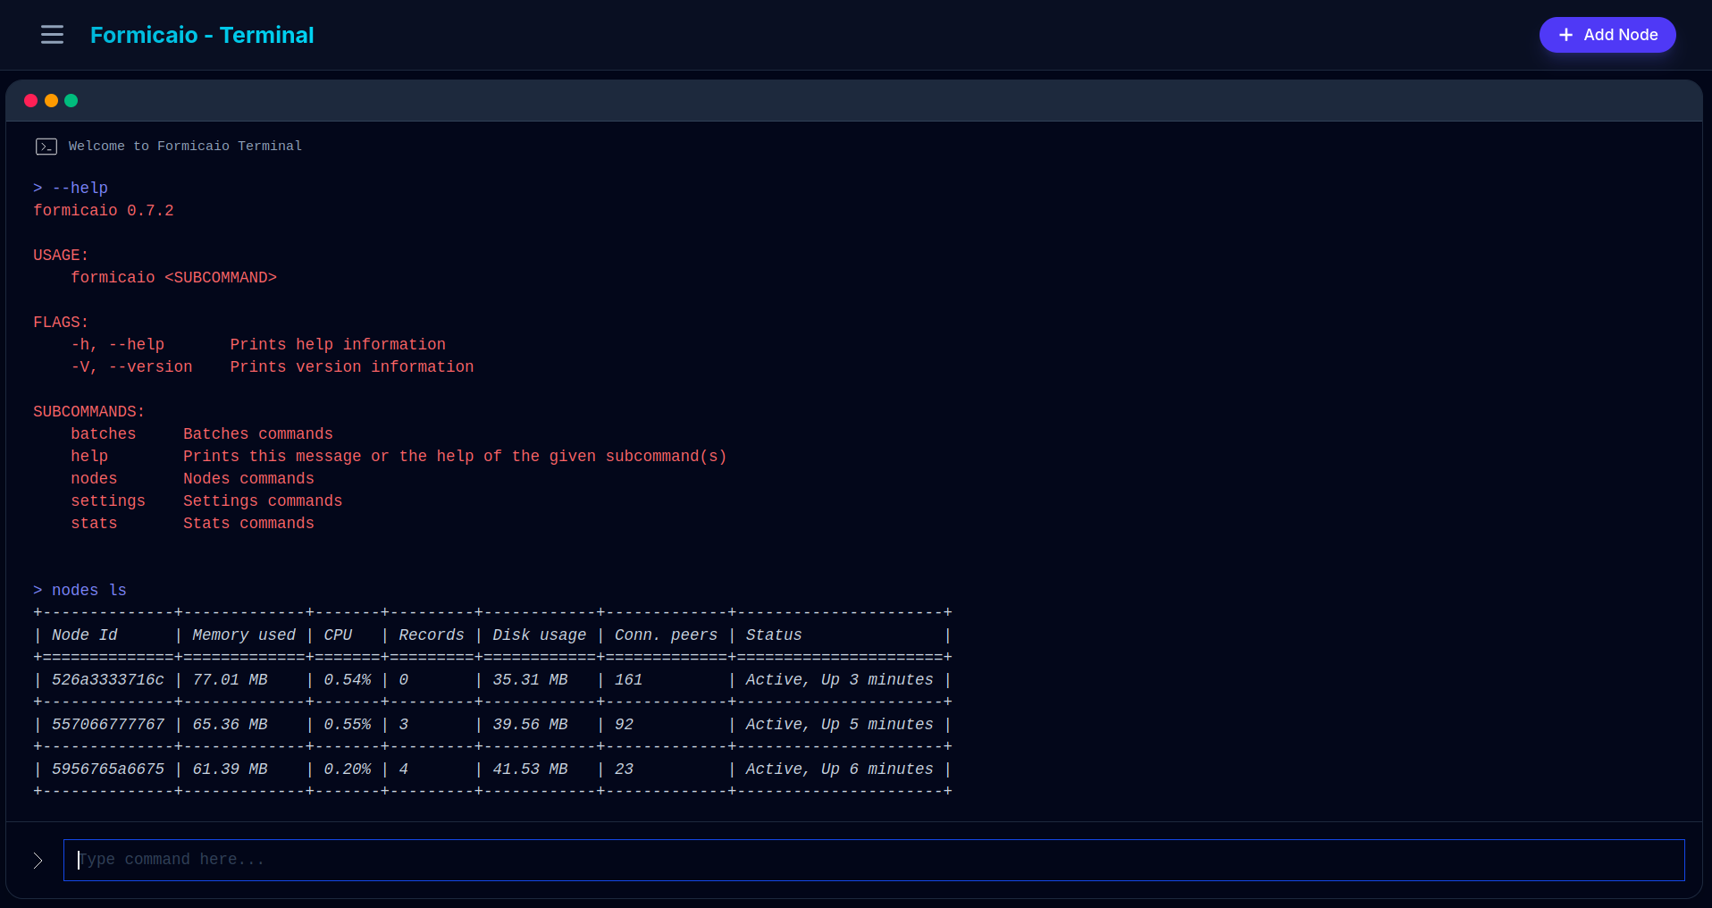Click memory value 77.01 MB
The image size is (1712, 908).
click(230, 679)
